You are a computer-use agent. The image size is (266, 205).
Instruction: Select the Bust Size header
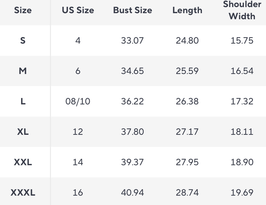(132, 10)
